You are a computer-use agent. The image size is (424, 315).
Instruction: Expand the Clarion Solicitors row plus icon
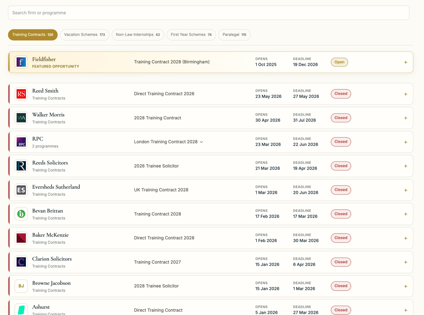click(x=406, y=262)
